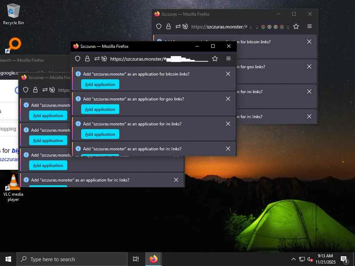Open hamburger menu in top-right Firefox window
This screenshot has width=355, height=266.
(x=310, y=26)
